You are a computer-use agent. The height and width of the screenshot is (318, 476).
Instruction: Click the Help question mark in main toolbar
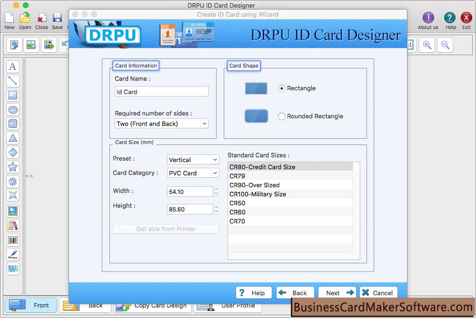pyautogui.click(x=450, y=18)
